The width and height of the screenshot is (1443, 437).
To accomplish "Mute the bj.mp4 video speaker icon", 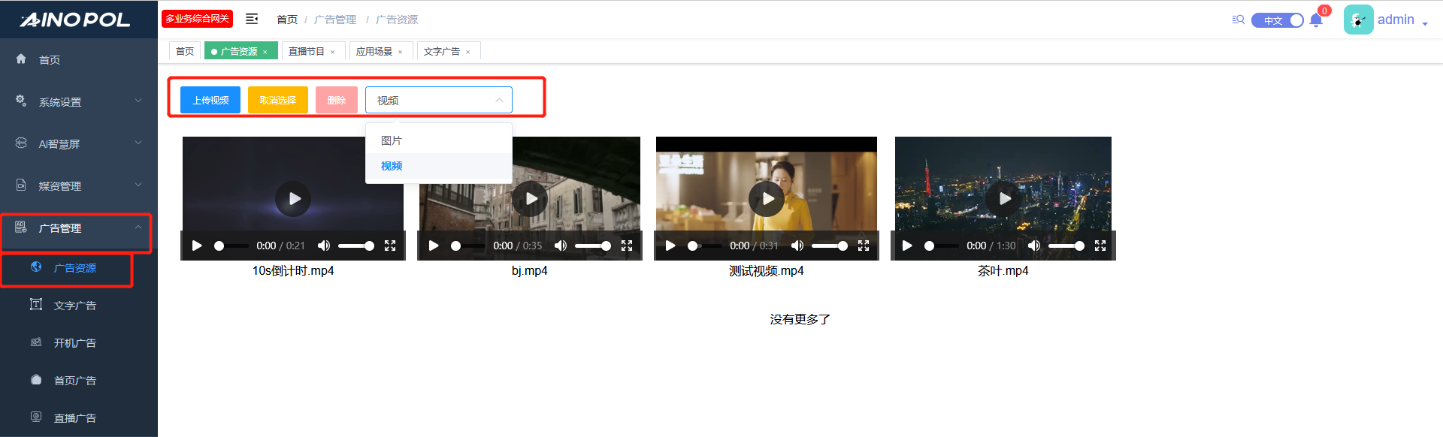I will pos(561,246).
